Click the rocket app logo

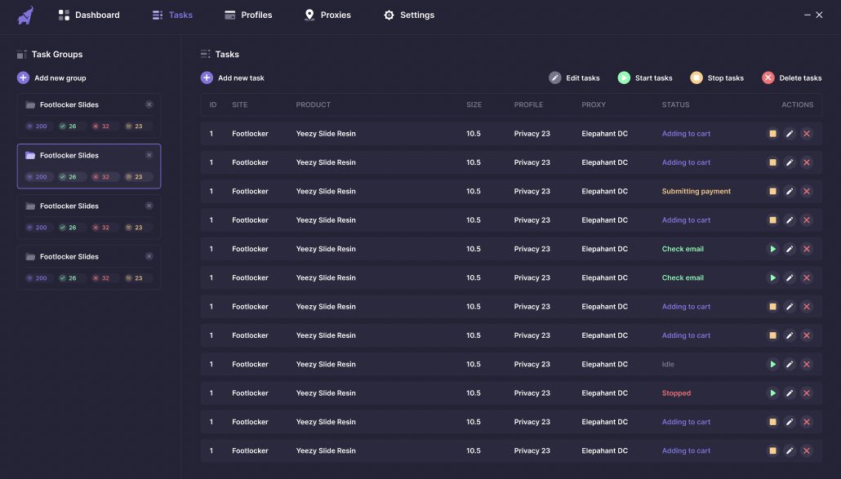[23, 15]
